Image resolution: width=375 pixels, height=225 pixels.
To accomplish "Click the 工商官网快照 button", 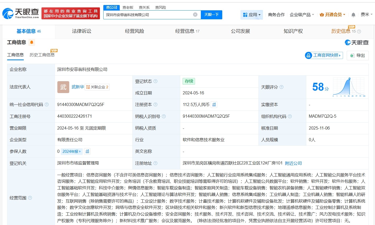I will tap(323, 55).
